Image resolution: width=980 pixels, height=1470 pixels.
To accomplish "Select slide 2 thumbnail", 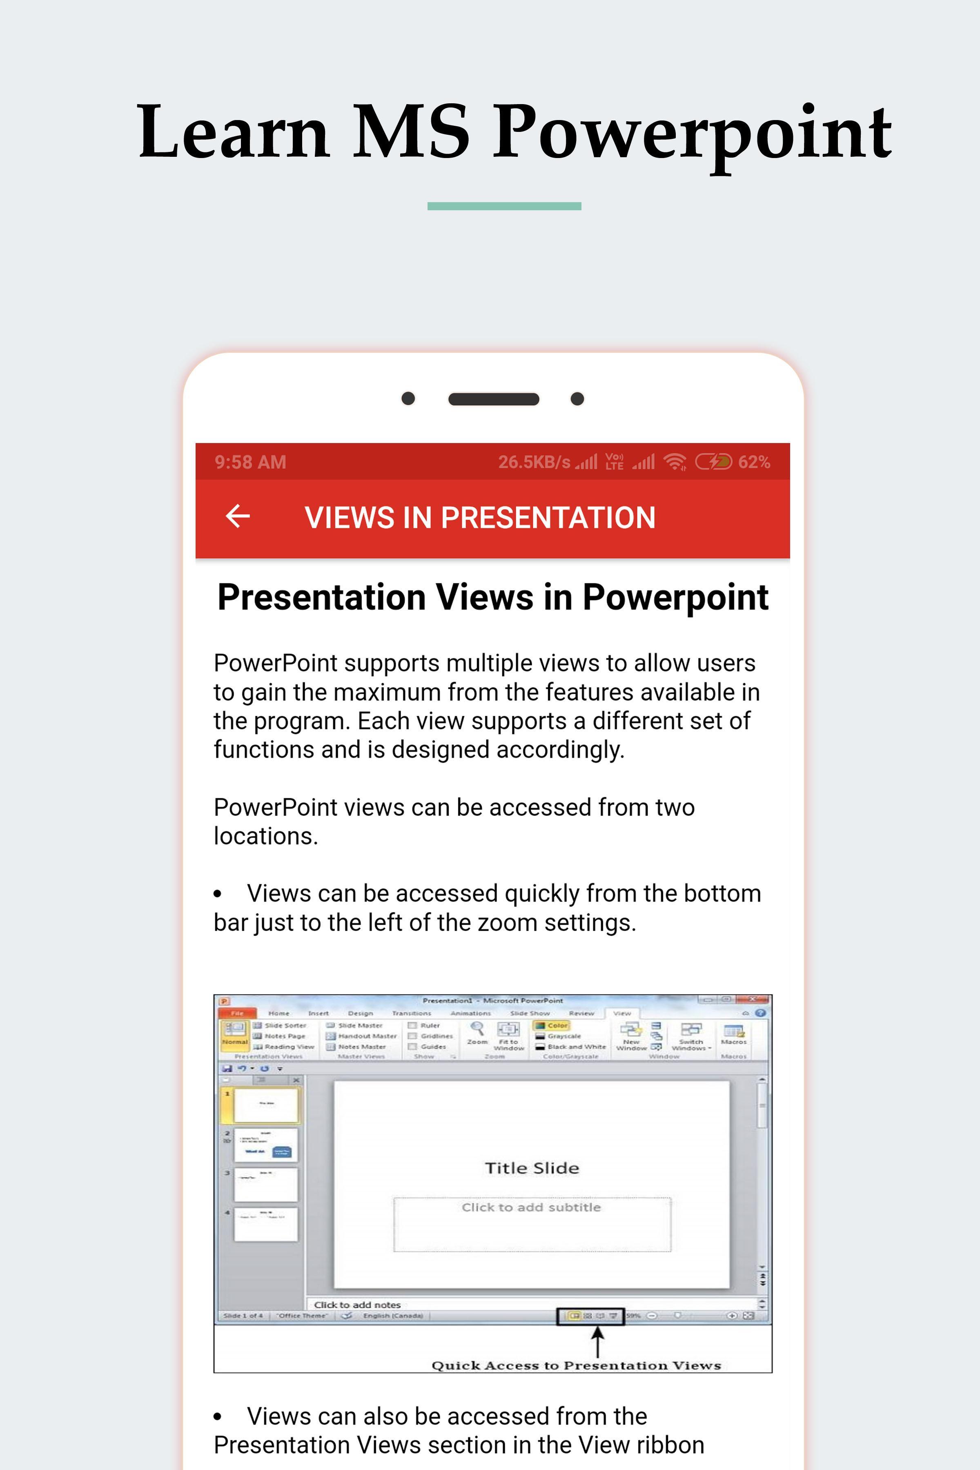I will [x=266, y=1145].
